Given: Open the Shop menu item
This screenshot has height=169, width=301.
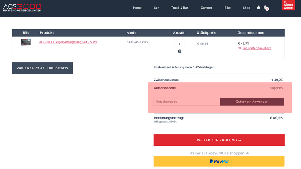Looking at the screenshot, I should pyautogui.click(x=246, y=8).
